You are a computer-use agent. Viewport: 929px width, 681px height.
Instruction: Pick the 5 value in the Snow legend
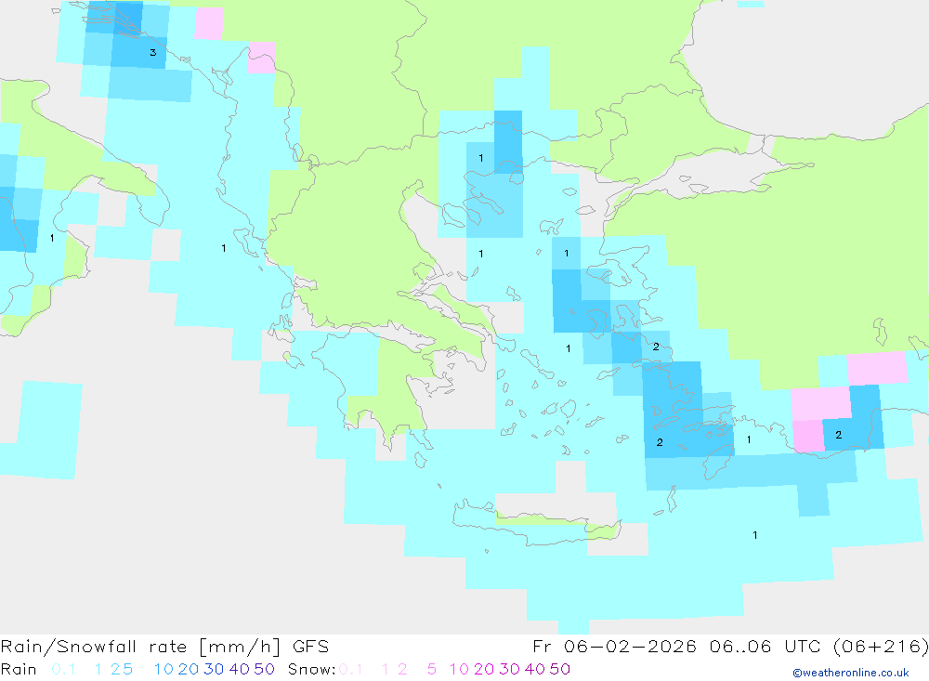[432, 669]
